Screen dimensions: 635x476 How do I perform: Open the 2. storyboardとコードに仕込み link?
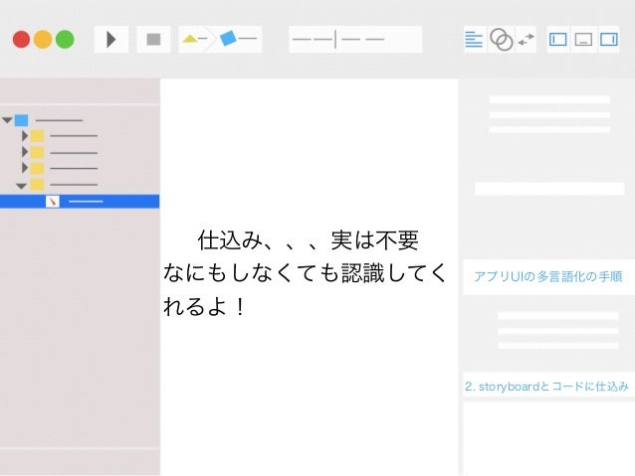[x=546, y=387]
